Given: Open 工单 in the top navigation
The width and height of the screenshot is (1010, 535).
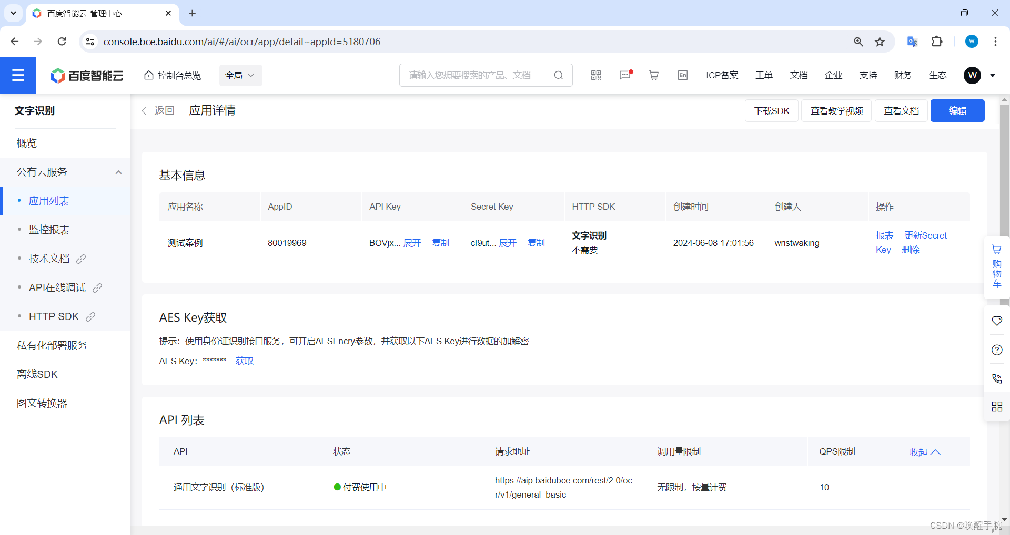Looking at the screenshot, I should 764,75.
